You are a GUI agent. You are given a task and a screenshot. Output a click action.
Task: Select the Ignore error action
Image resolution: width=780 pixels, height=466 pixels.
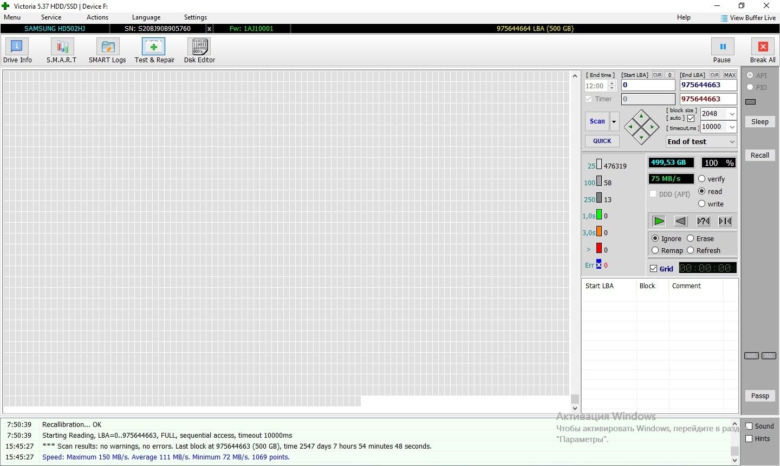(x=655, y=238)
